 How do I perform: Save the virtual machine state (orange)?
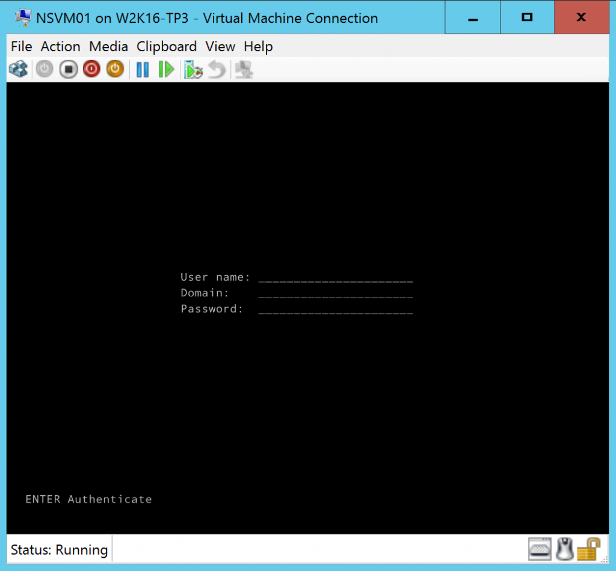point(115,70)
